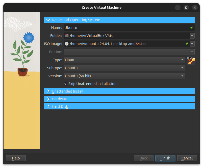203x168 pixels.
Task: Maximize the Create Virtual Machine window
Action: click(186, 8)
